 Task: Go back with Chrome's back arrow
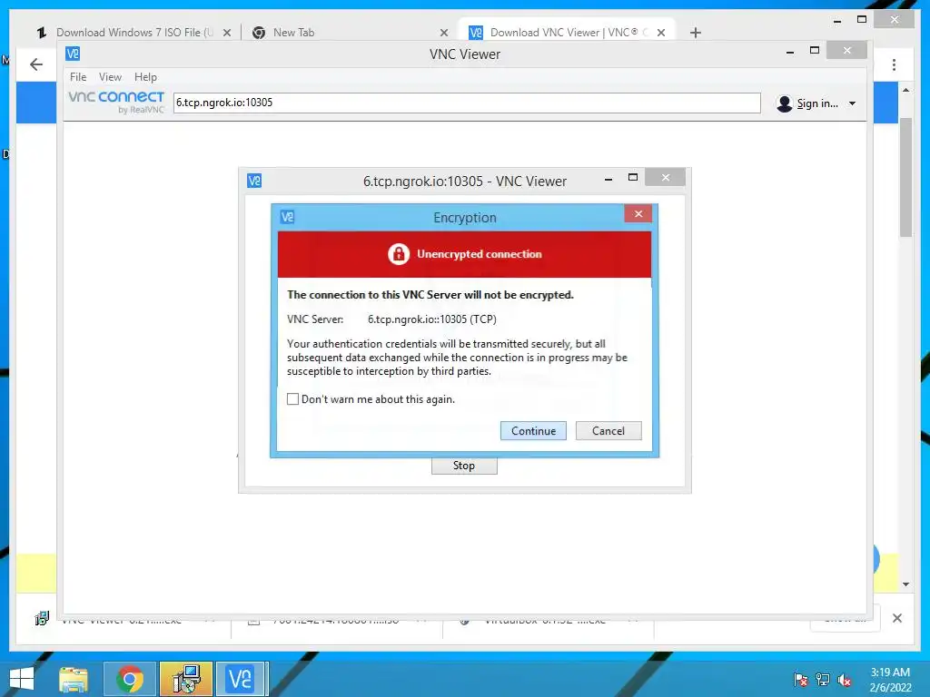(36, 64)
